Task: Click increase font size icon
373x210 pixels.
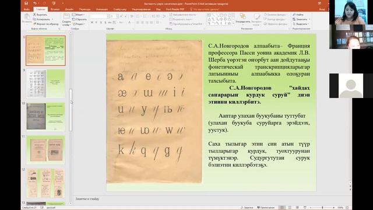Action: coord(121,16)
